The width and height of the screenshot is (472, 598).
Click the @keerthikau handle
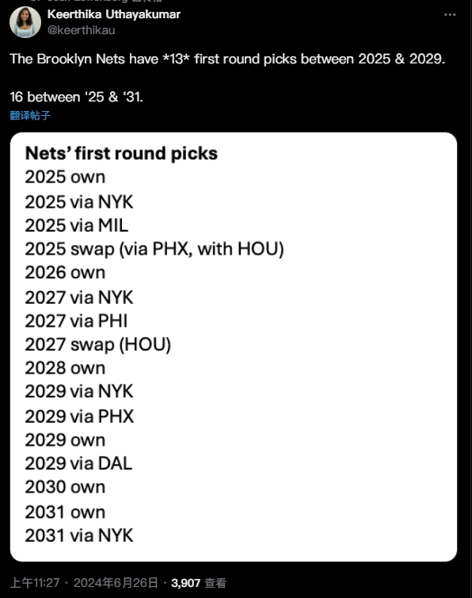pyautogui.click(x=81, y=30)
